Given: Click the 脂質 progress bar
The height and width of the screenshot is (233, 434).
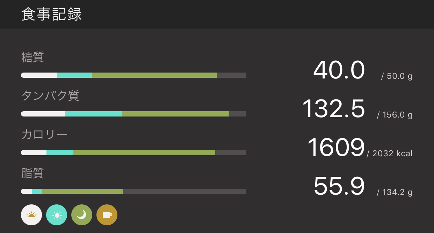Looking at the screenshot, I should (x=133, y=191).
